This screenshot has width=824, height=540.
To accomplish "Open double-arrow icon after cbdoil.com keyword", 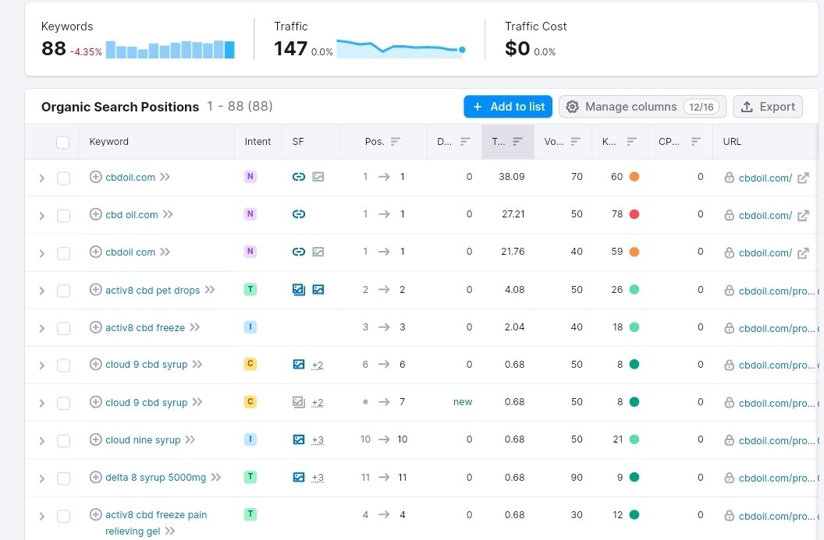I will [x=165, y=177].
